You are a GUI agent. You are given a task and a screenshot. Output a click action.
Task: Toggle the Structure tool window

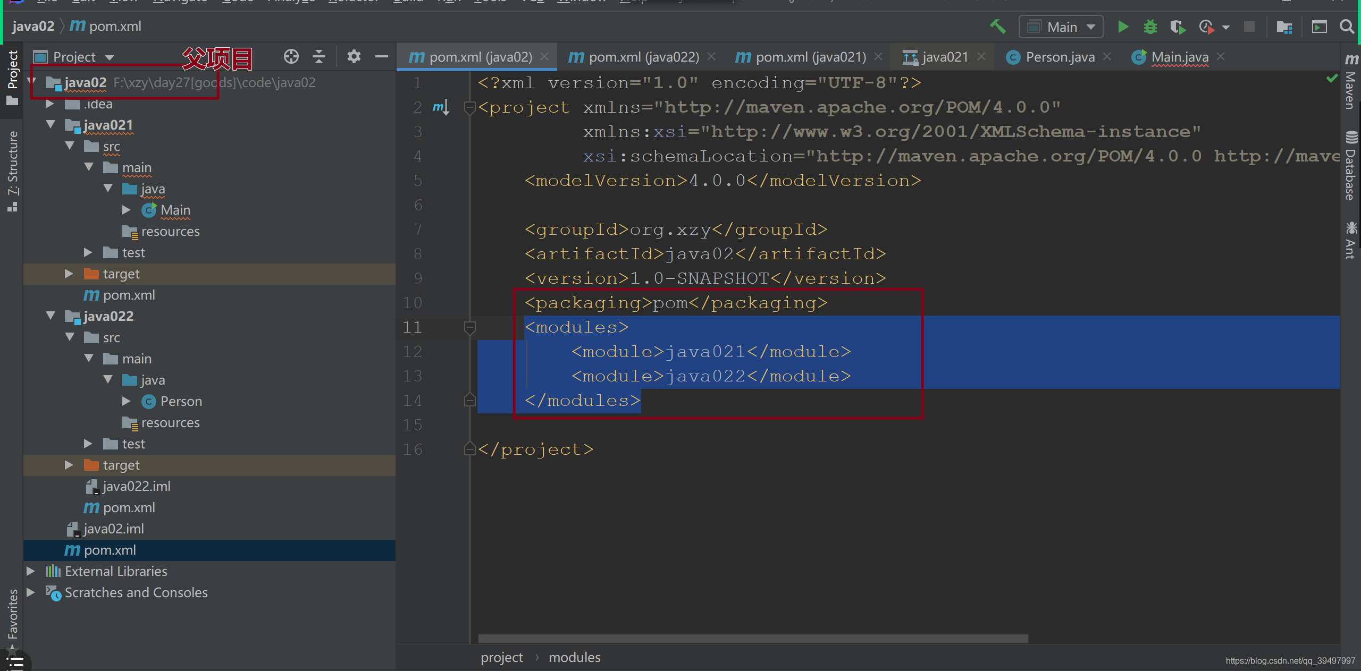pos(12,170)
